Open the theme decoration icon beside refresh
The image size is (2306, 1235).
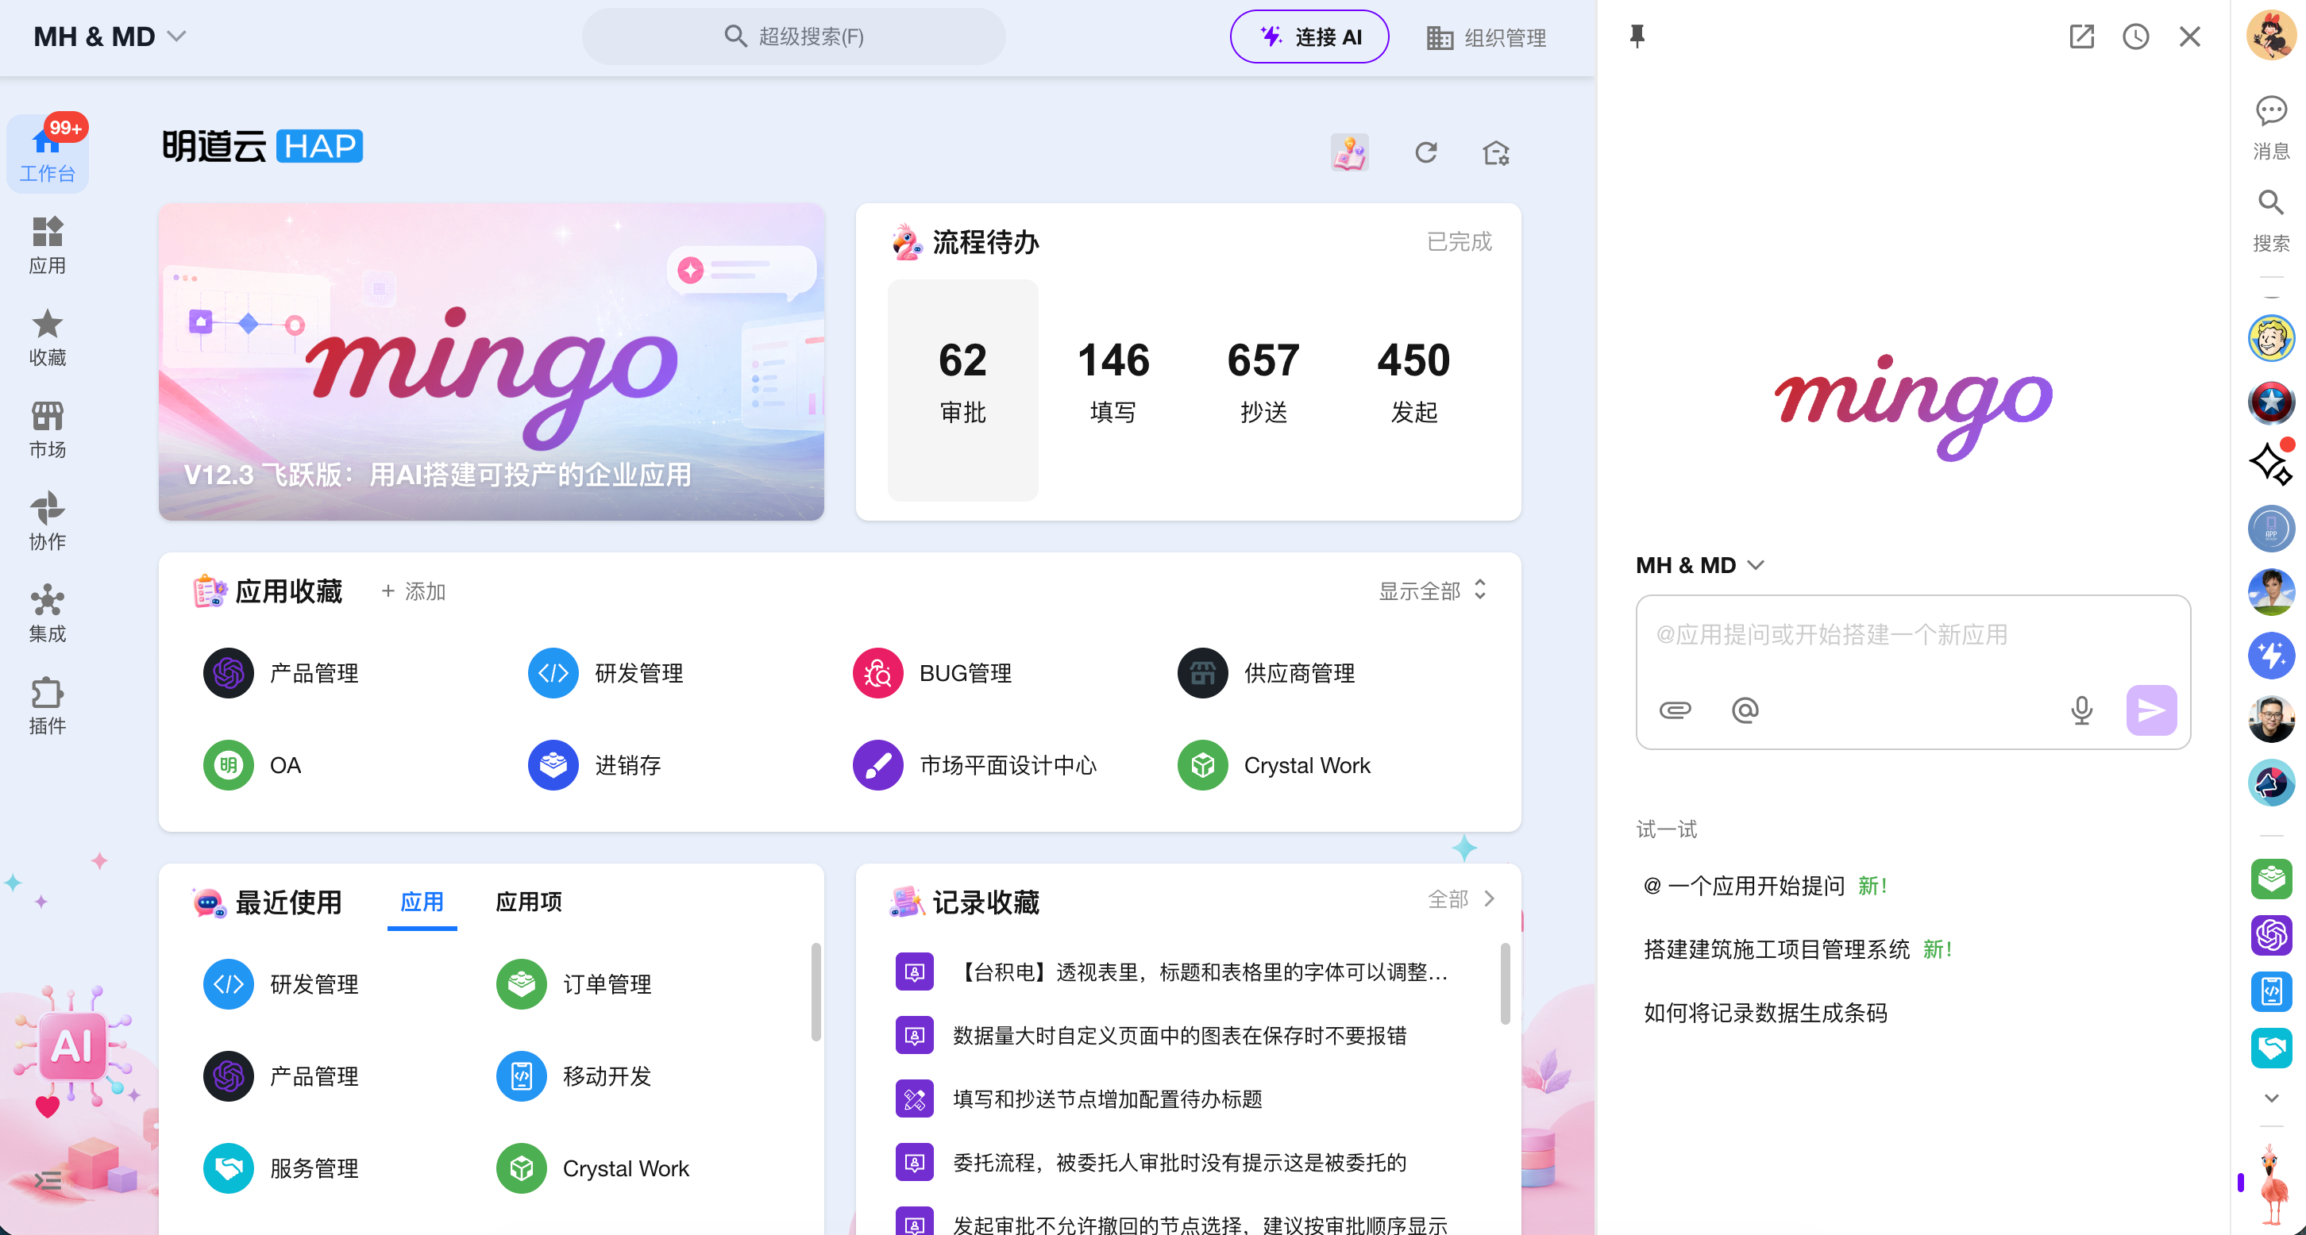[1350, 153]
